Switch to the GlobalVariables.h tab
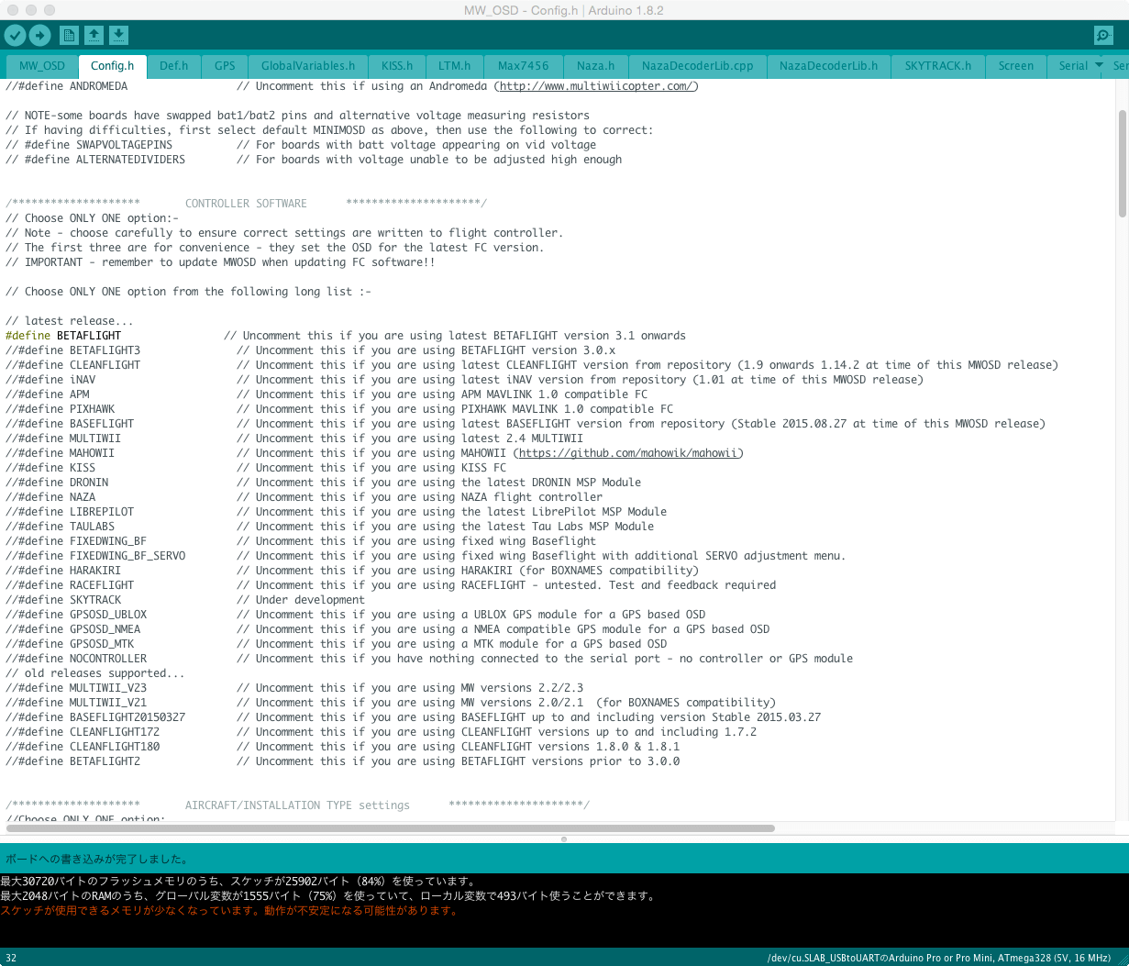This screenshot has width=1129, height=966. pyautogui.click(x=308, y=66)
